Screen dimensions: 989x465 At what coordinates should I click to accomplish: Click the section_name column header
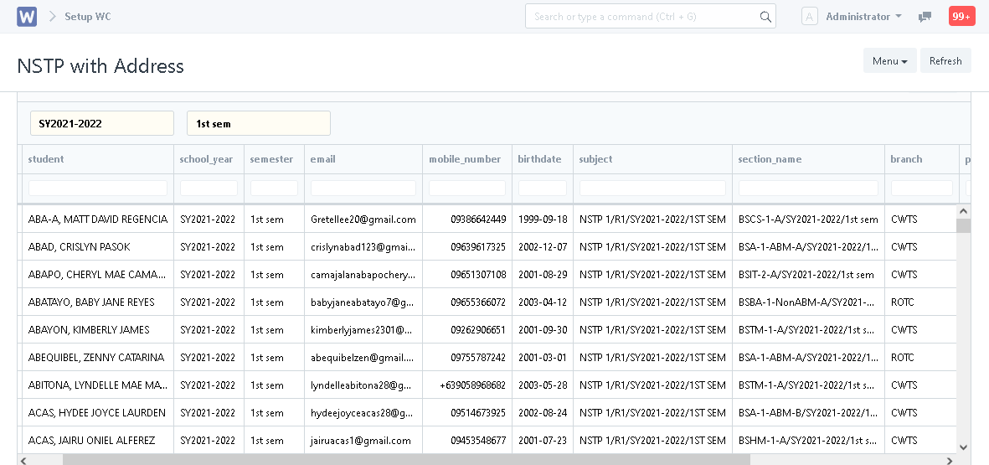pyautogui.click(x=809, y=159)
